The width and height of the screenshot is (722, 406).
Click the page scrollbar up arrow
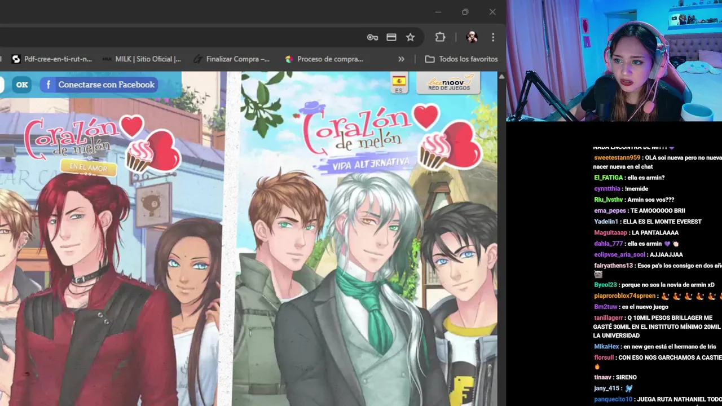point(501,76)
